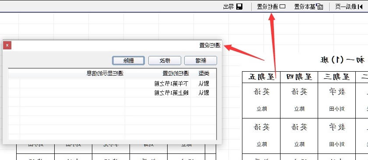Jump to 最后一页 using the toolbar

pyautogui.click(x=349, y=7)
